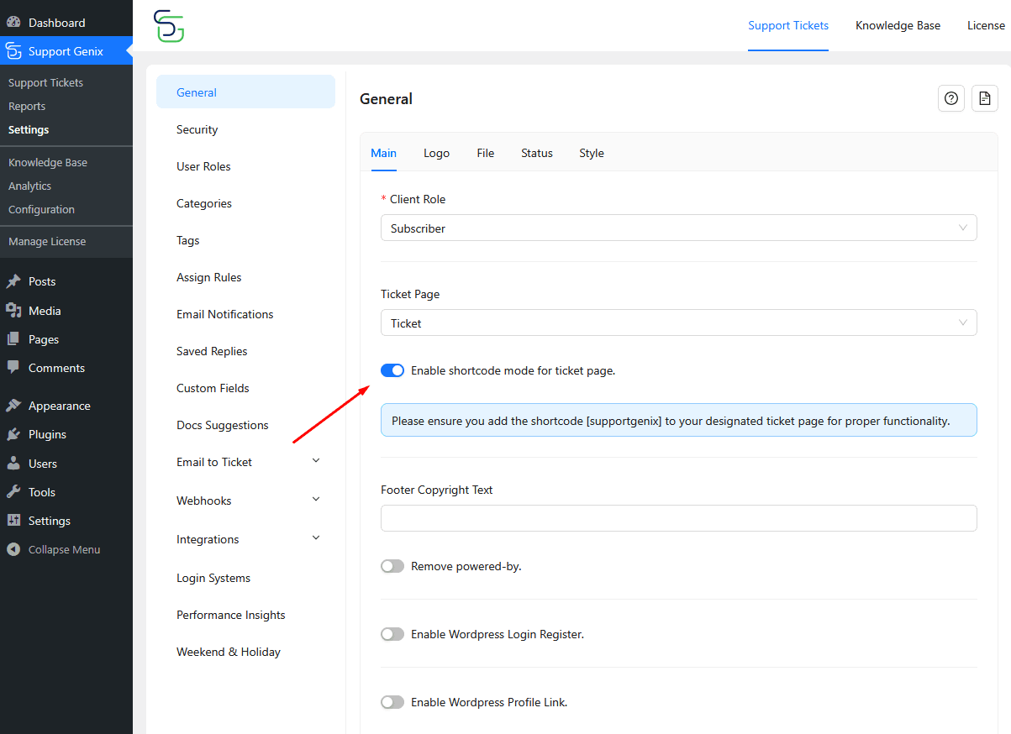This screenshot has height=734, width=1011.
Task: Open the Ticket Page dropdown
Action: [679, 322]
